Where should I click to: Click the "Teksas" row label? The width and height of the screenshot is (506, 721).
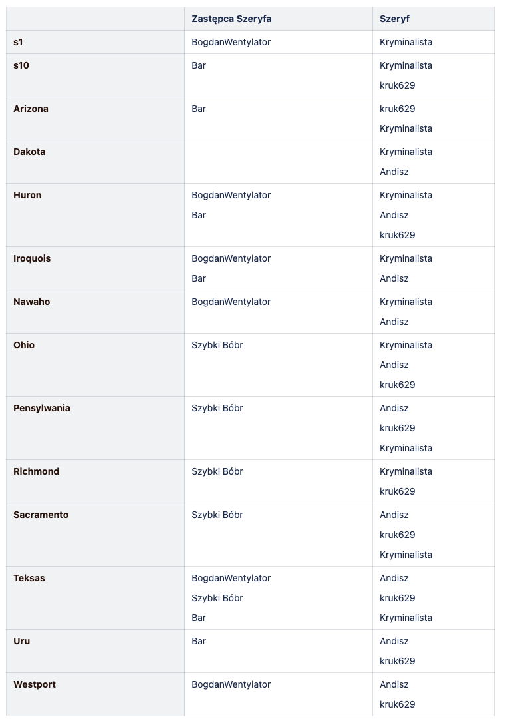point(29,578)
